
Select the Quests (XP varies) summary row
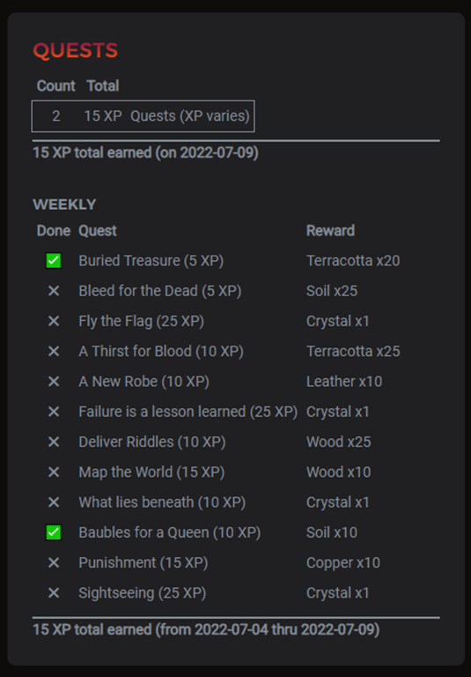[143, 116]
